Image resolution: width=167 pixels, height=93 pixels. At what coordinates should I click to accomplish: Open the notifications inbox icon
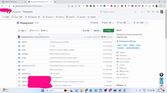(x=157, y=12)
